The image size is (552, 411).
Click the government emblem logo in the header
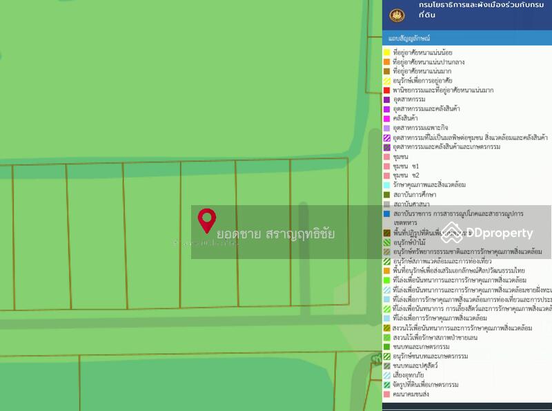click(x=397, y=15)
